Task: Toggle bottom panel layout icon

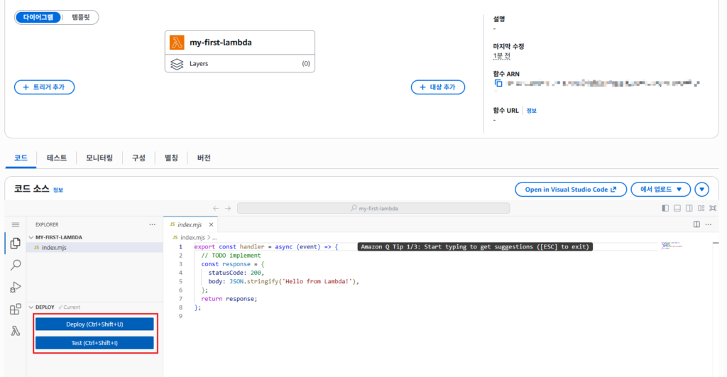Action: coord(677,208)
